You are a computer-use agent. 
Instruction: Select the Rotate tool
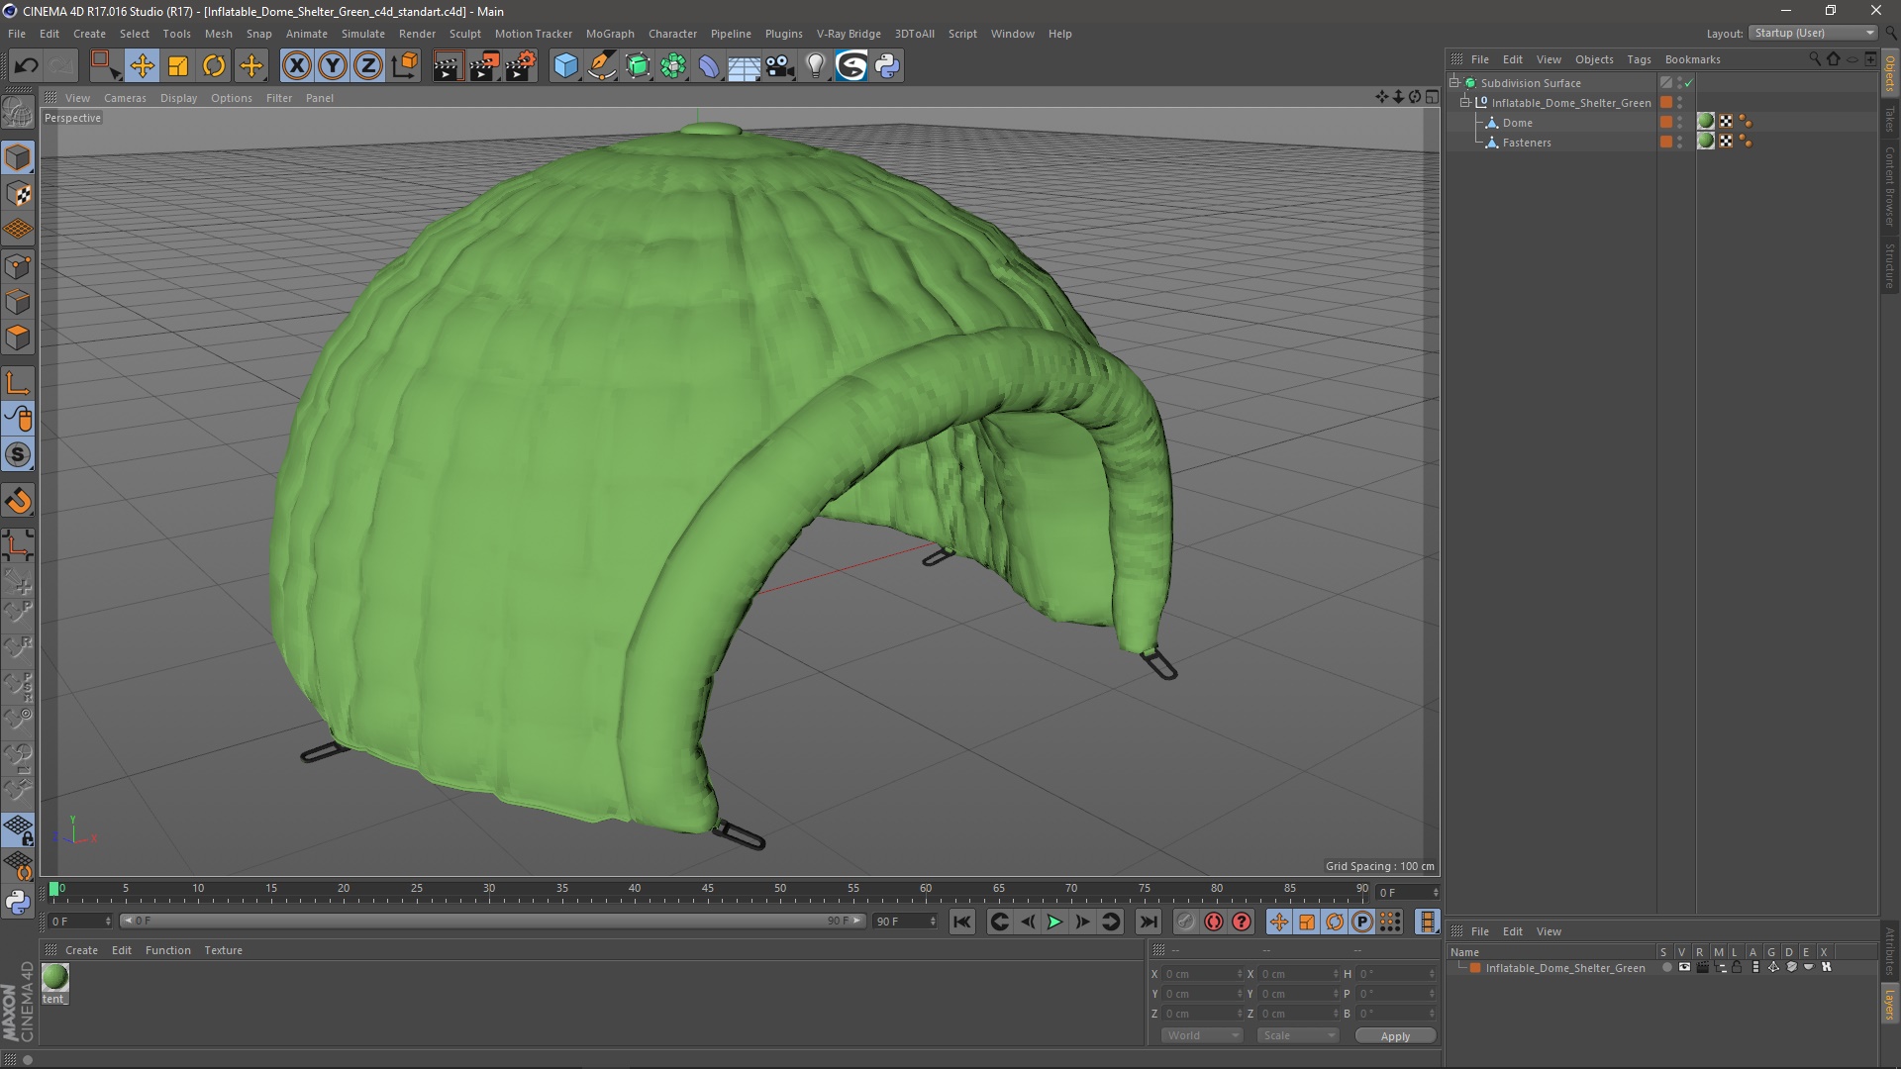[214, 66]
